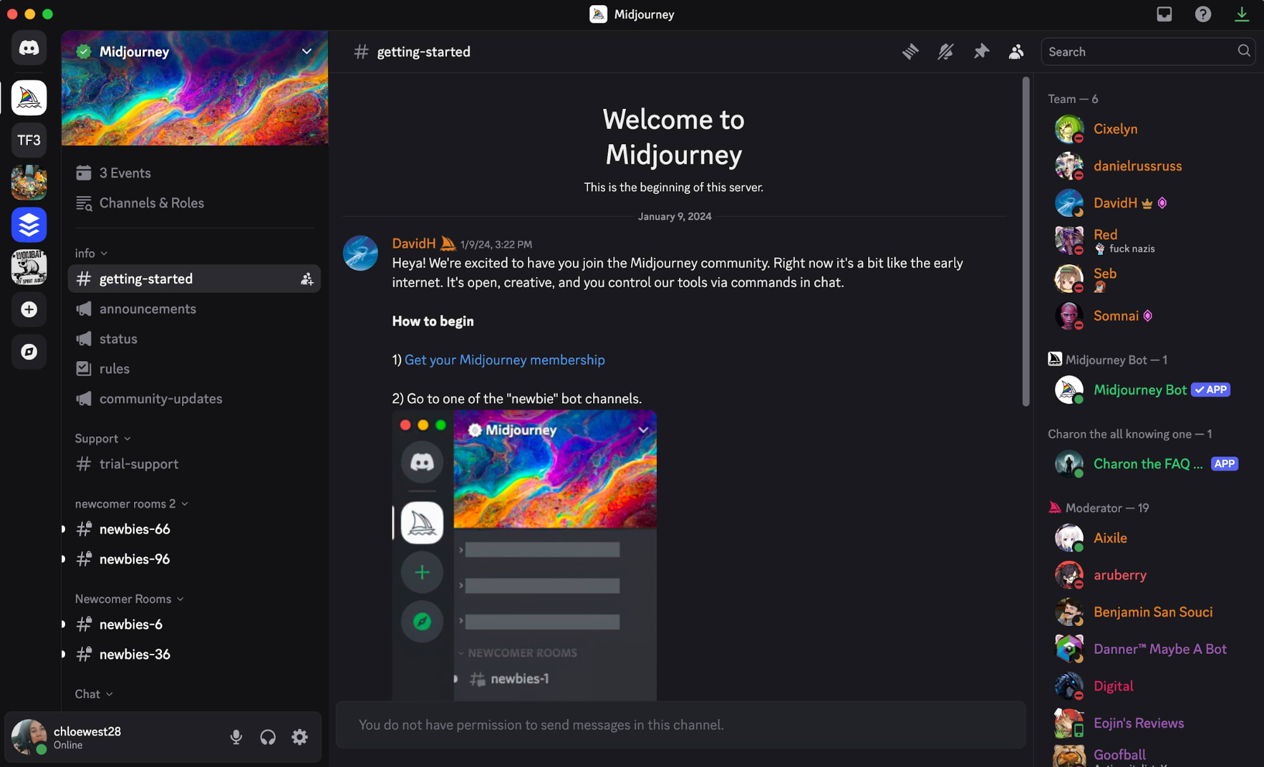Open Aixile moderator profile
1264x767 pixels.
tap(1148, 537)
